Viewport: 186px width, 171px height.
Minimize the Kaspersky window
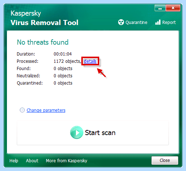click(160, 8)
